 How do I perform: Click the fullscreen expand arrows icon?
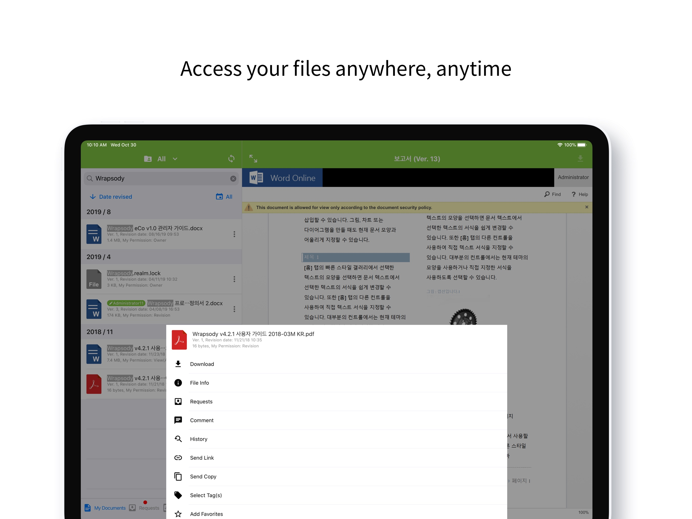[x=253, y=159]
